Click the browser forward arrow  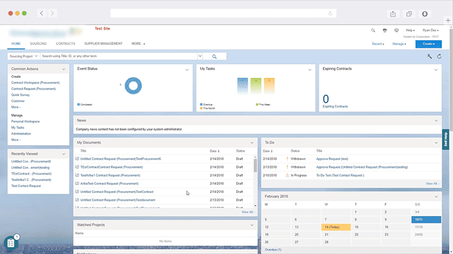point(52,13)
